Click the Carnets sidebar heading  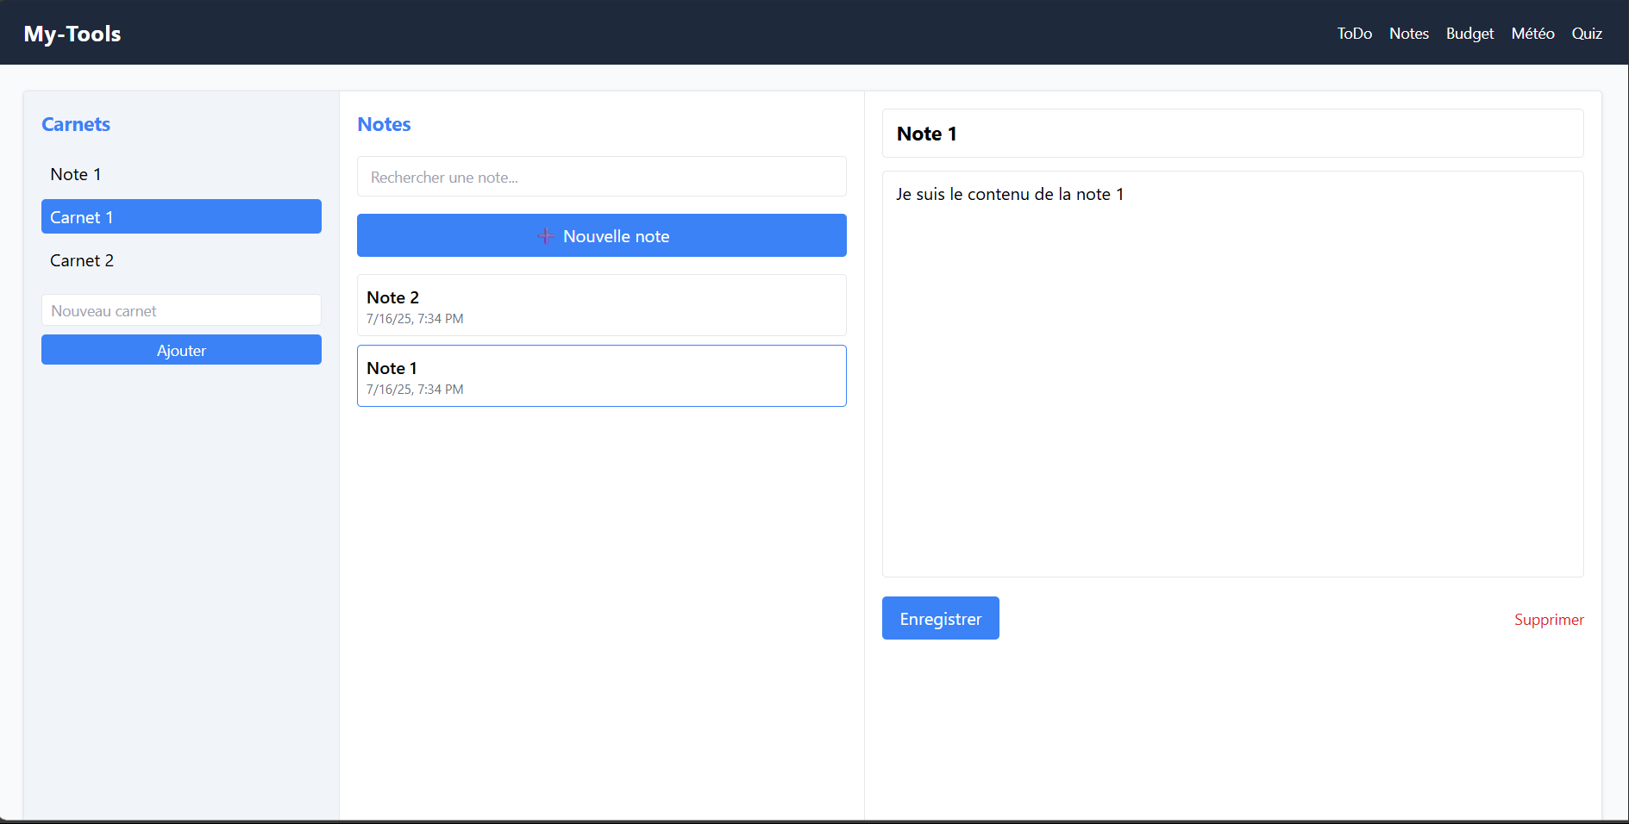coord(76,124)
